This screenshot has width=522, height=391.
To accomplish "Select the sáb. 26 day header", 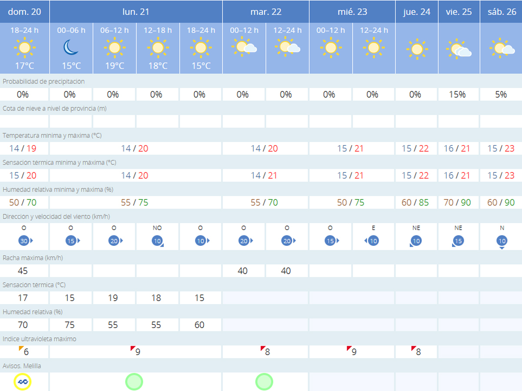I will tap(501, 12).
